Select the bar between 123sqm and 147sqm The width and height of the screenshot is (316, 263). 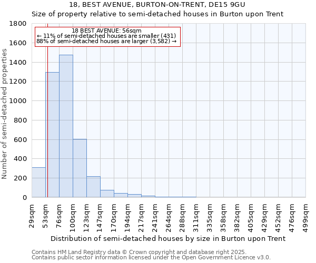tap(93, 187)
